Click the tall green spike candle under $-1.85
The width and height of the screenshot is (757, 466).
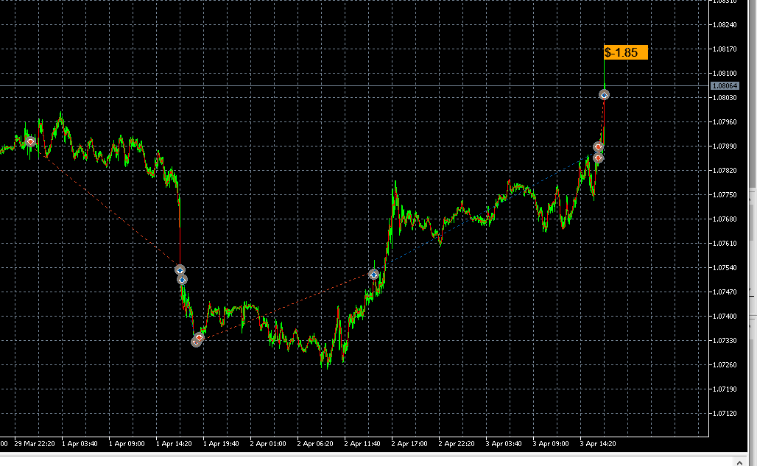pyautogui.click(x=605, y=74)
